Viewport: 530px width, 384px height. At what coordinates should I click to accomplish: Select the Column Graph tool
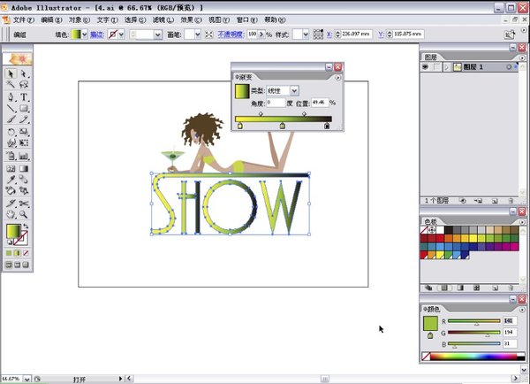(x=23, y=156)
